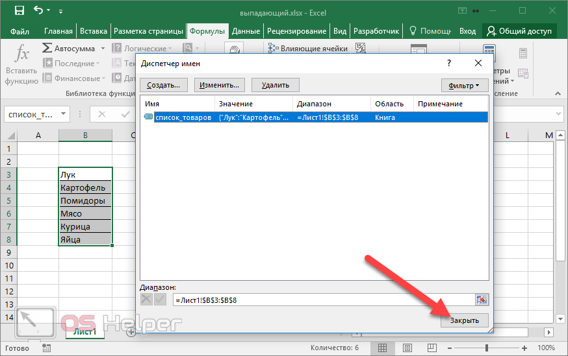Image resolution: width=568 pixels, height=356 pixels.
Task: Open the Фильтр dropdown button
Action: (x=464, y=85)
